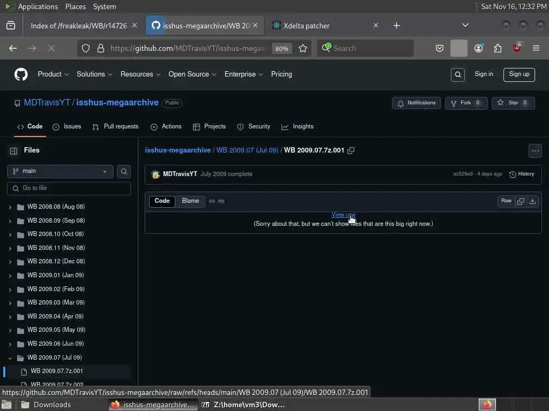
Task: Expand the Solutions menu
Action: [x=94, y=74]
